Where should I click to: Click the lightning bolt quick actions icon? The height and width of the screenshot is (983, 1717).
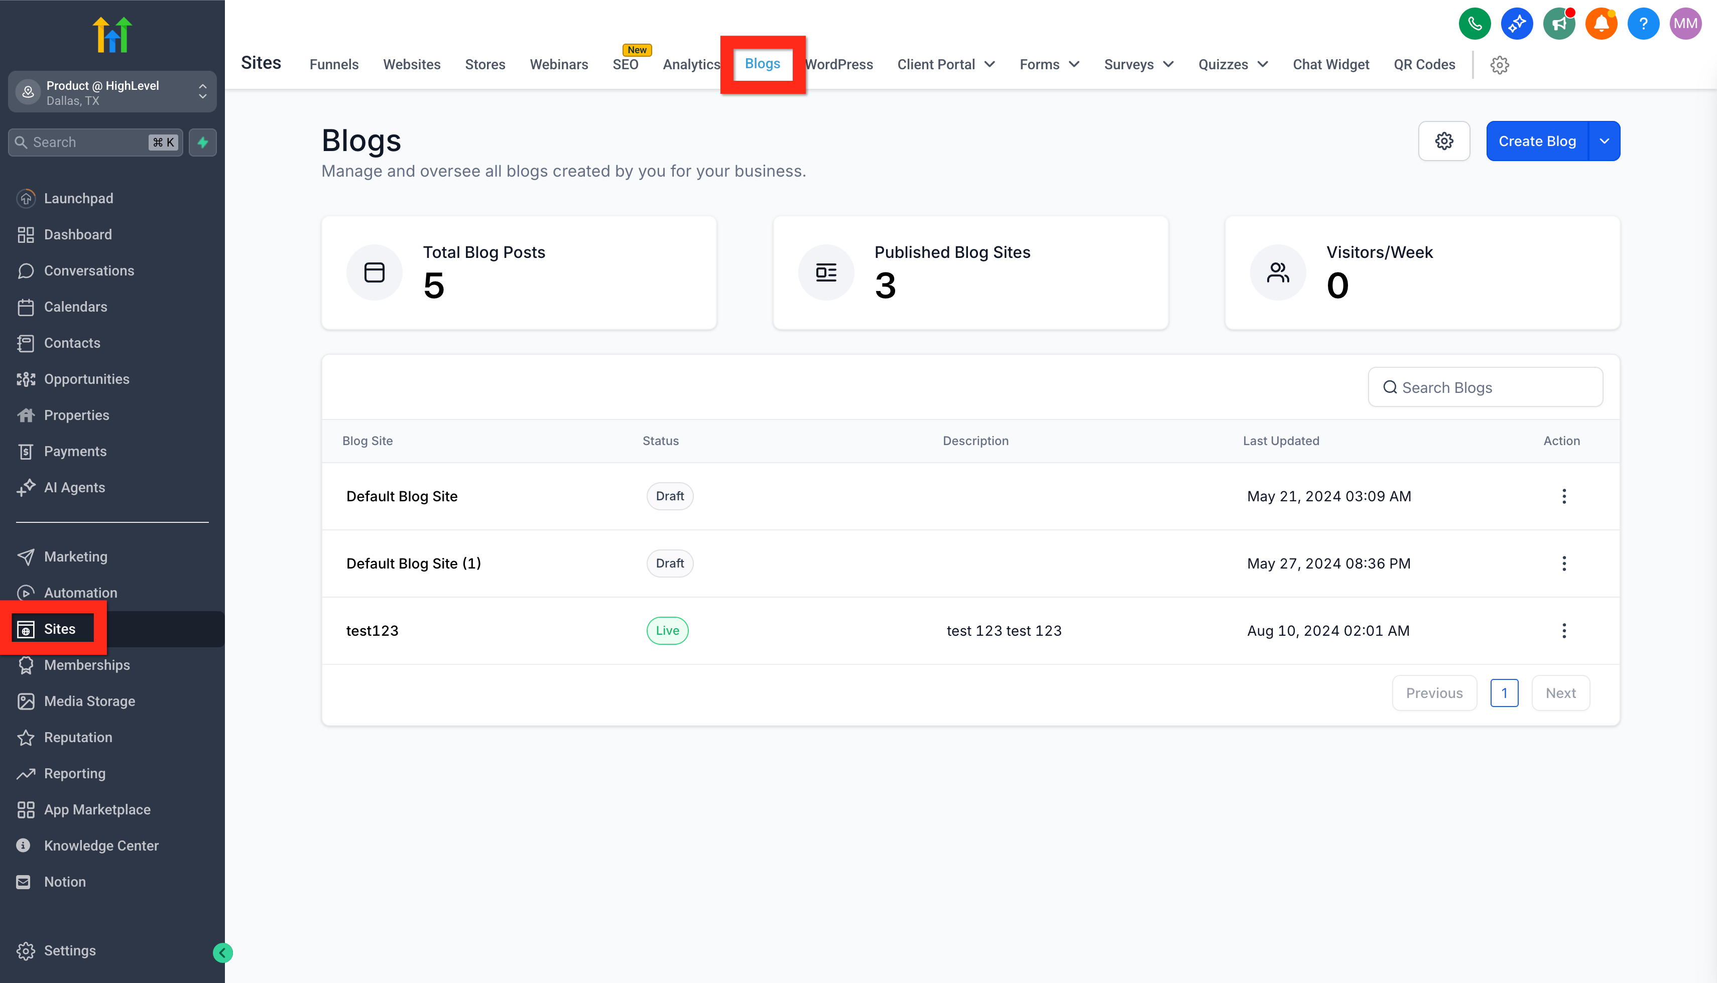pos(203,143)
